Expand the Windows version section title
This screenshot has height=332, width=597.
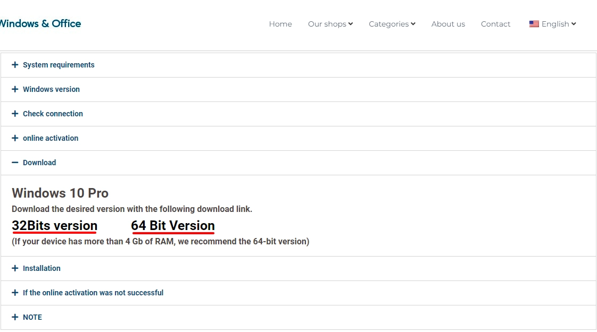tap(51, 89)
